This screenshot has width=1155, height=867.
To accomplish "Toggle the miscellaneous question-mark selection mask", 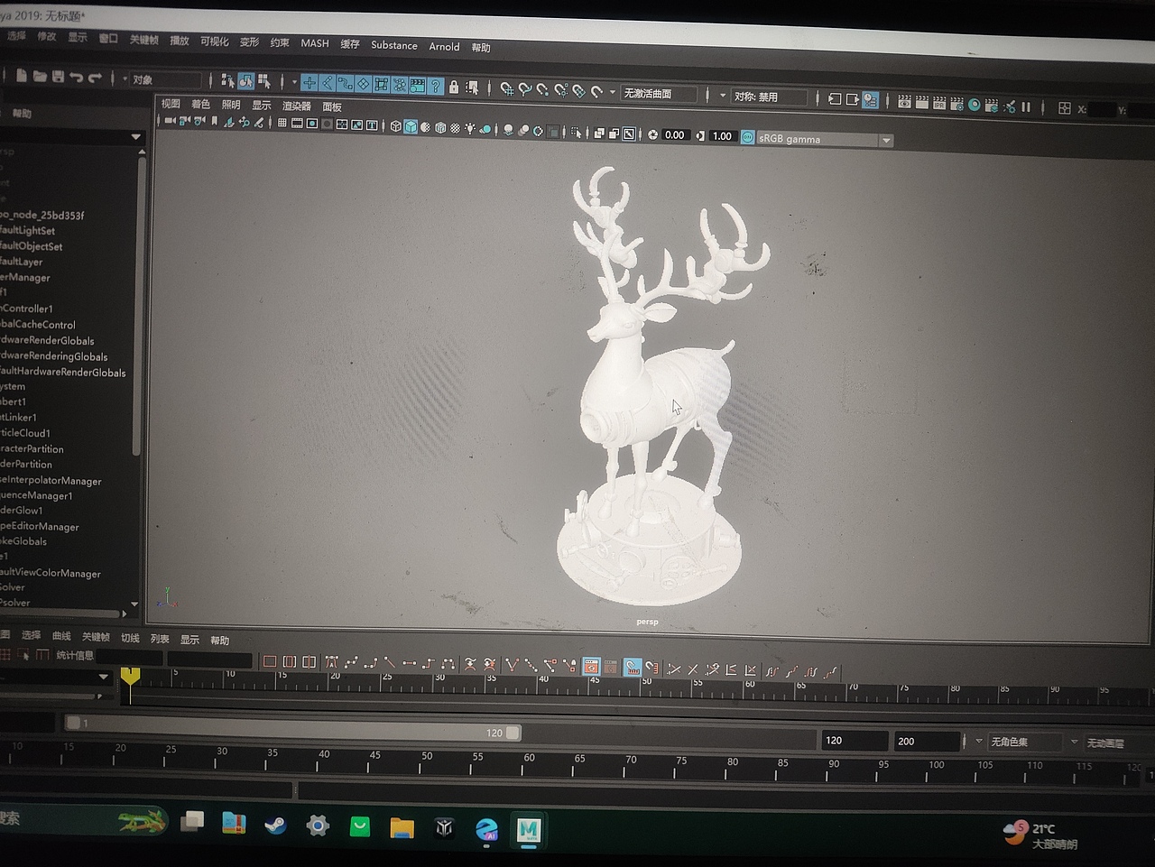I will click(x=435, y=86).
